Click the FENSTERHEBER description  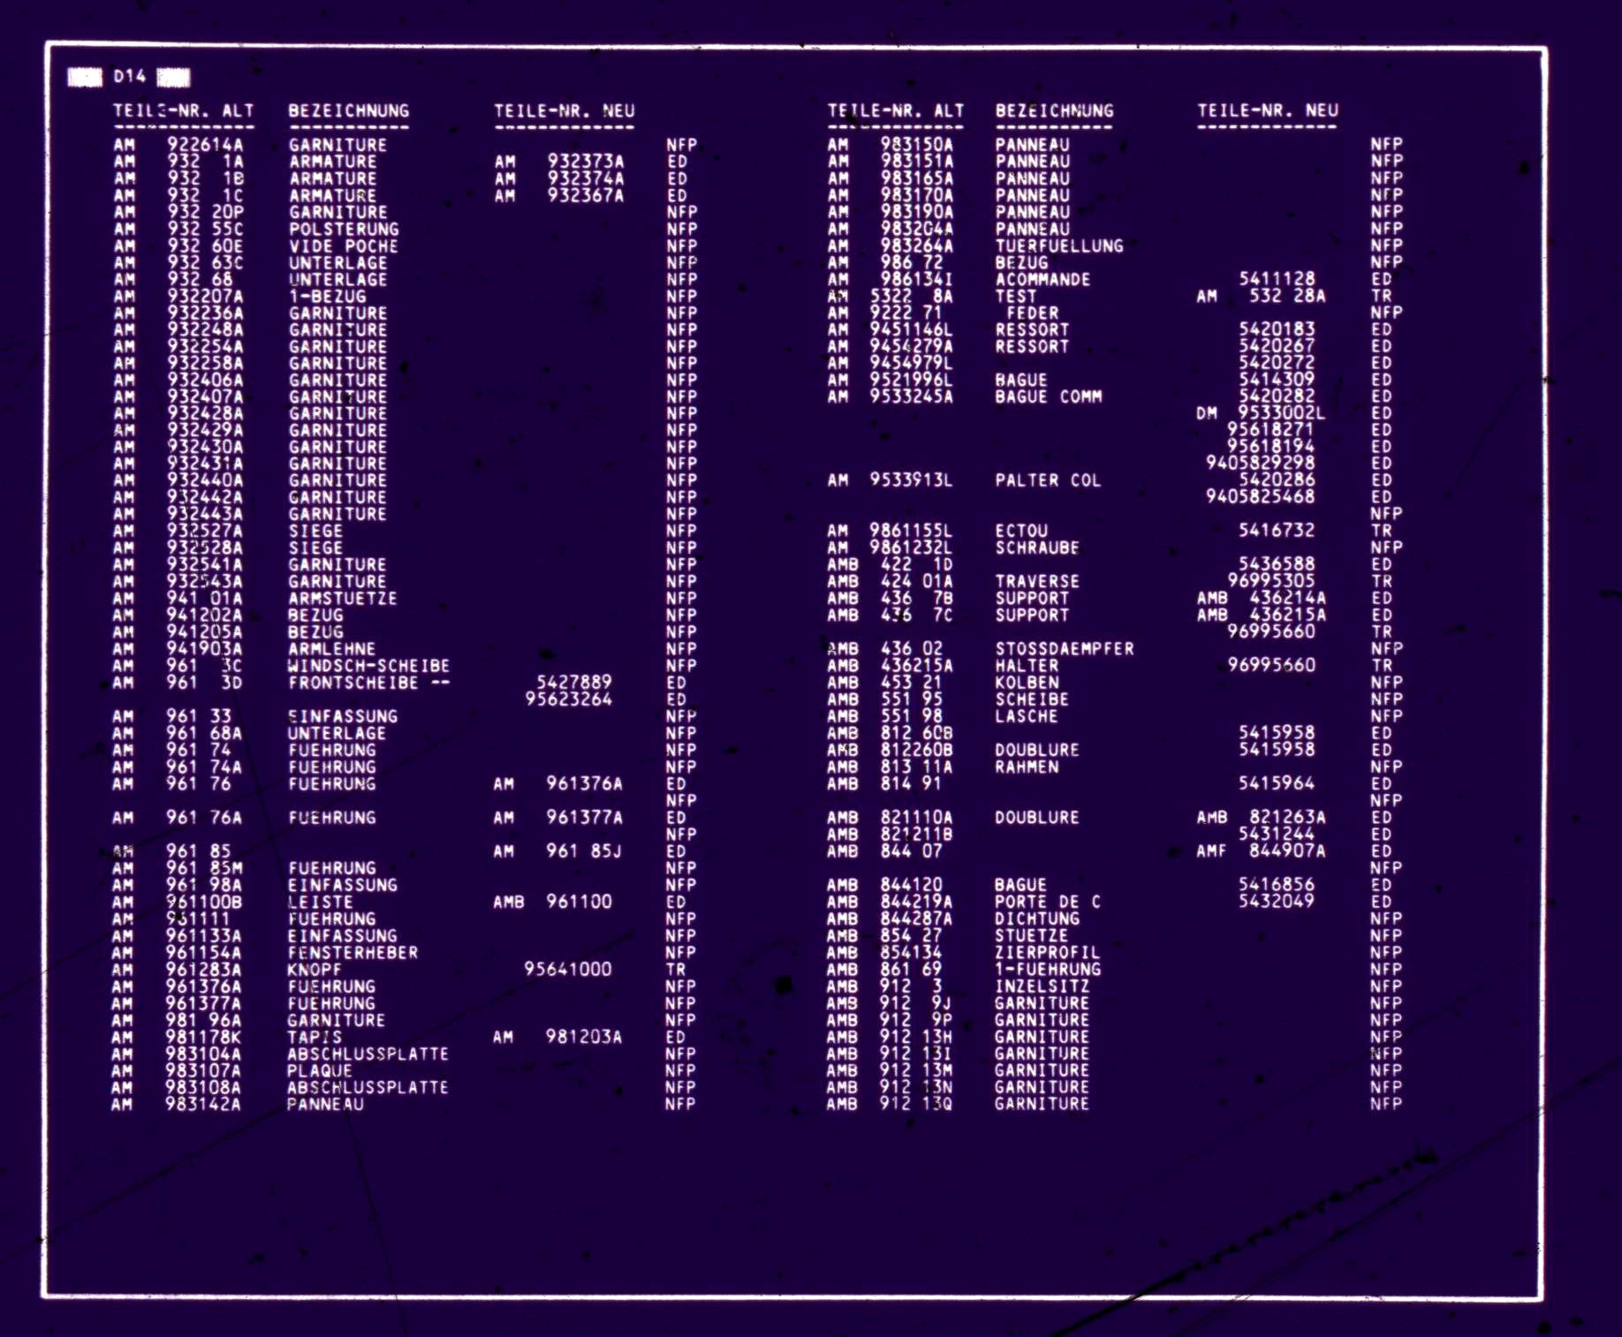click(x=353, y=952)
